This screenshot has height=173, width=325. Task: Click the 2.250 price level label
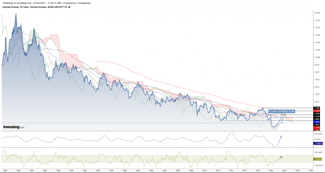tap(317, 116)
